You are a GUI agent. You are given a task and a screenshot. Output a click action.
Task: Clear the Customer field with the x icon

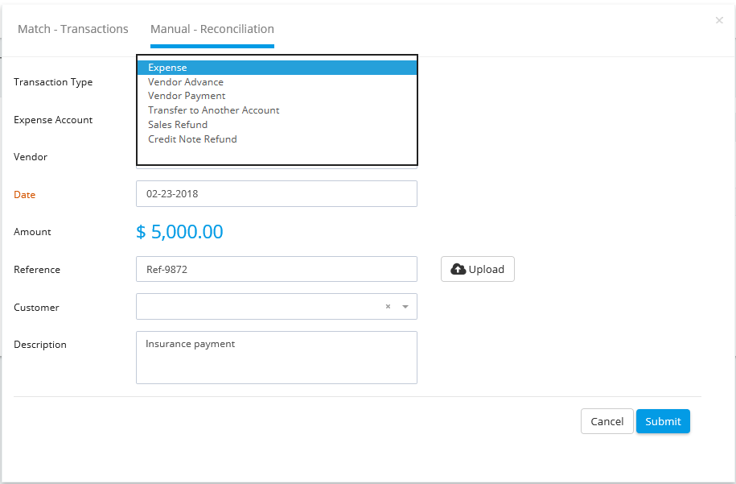click(388, 306)
